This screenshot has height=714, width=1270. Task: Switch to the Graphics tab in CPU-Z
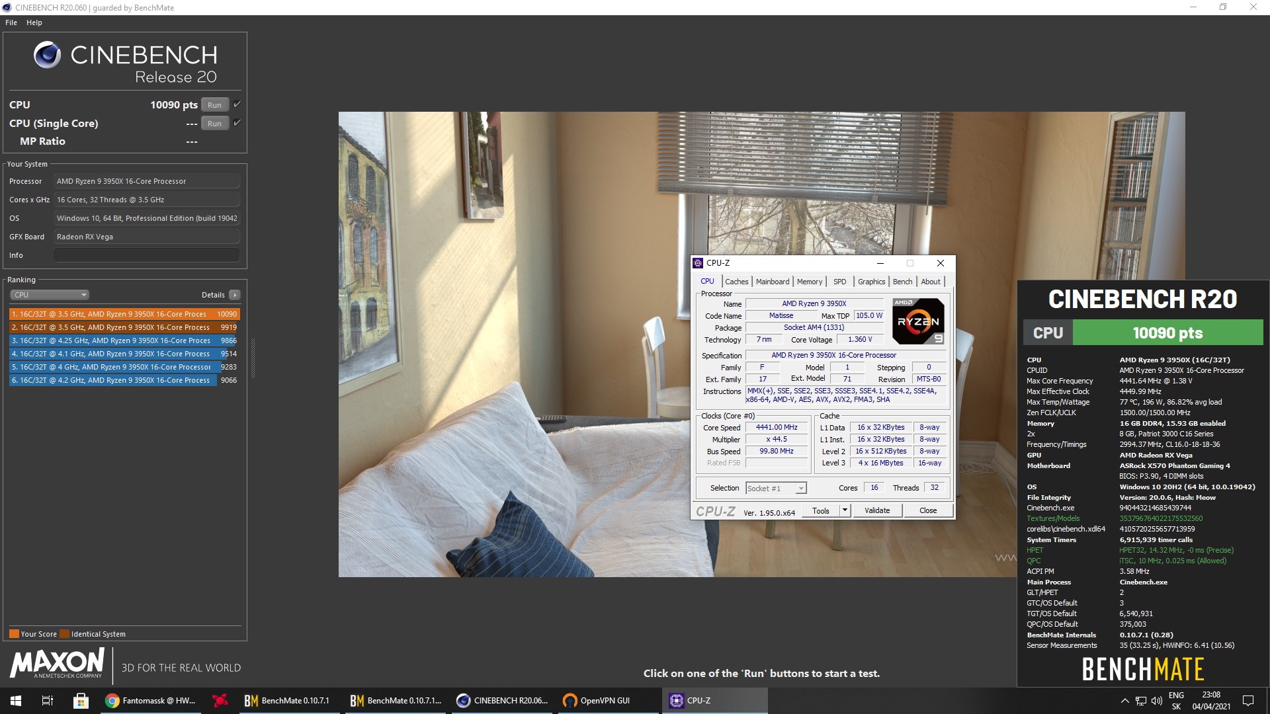click(x=871, y=282)
